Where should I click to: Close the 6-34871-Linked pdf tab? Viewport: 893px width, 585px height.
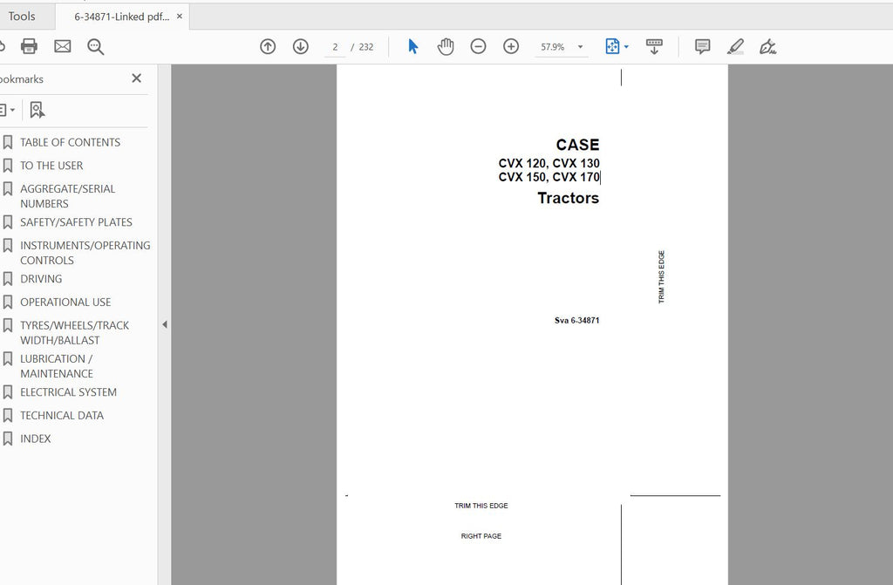(180, 17)
